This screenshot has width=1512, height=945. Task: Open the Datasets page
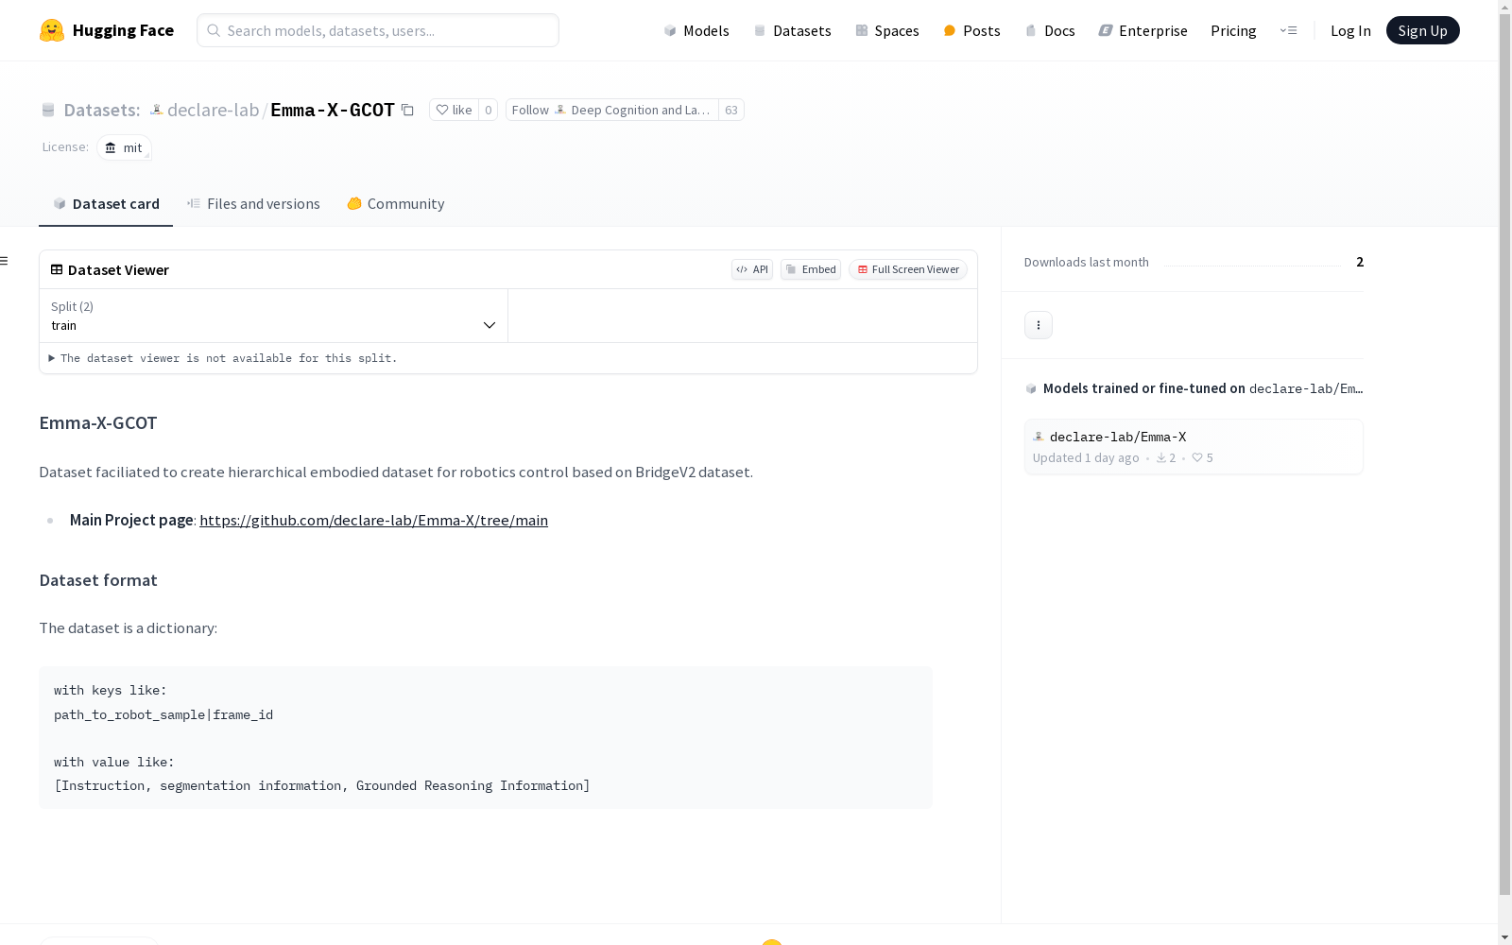tap(792, 30)
